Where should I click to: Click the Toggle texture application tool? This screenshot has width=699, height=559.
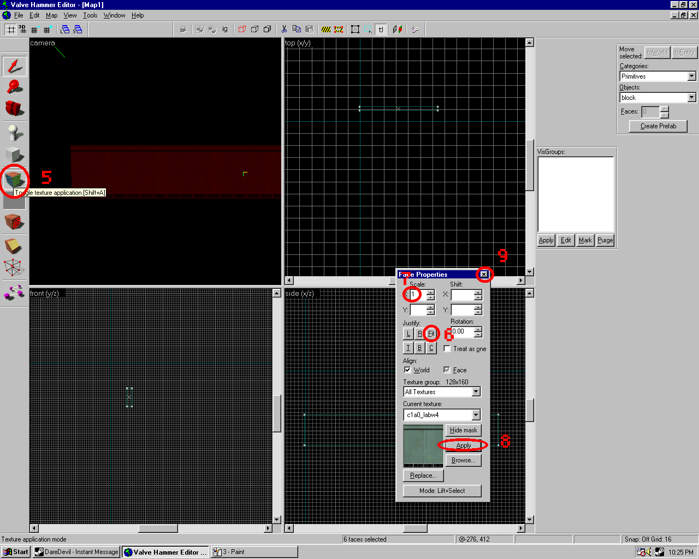pos(15,179)
